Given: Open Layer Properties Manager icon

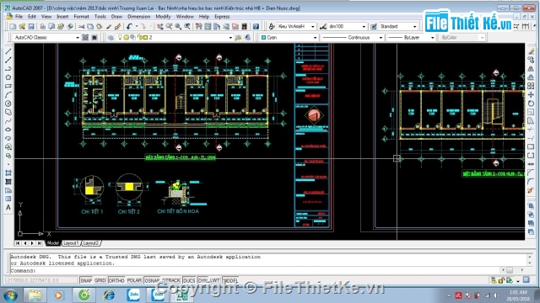Looking at the screenshot, I should (x=111, y=37).
